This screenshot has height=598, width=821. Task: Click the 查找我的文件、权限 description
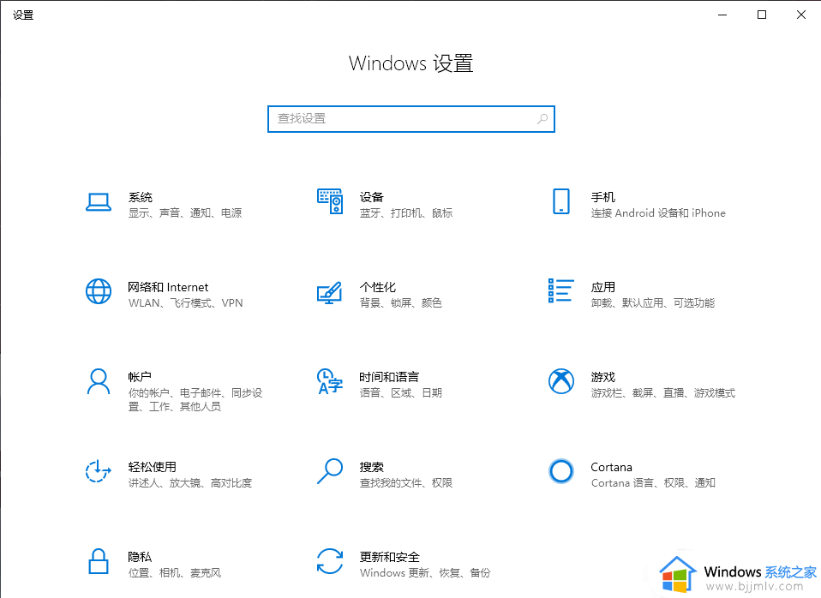tap(406, 483)
